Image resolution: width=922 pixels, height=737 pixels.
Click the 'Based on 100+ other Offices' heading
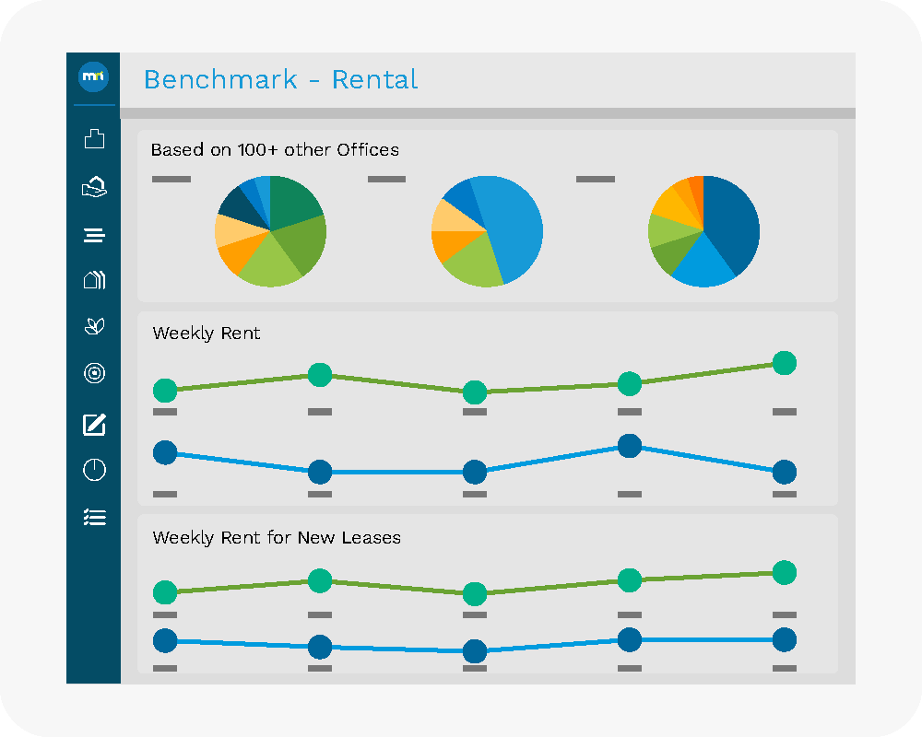pos(275,149)
